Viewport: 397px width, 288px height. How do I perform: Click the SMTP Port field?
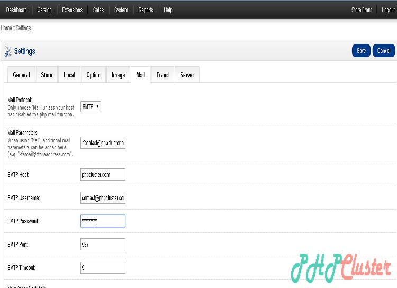pos(103,244)
